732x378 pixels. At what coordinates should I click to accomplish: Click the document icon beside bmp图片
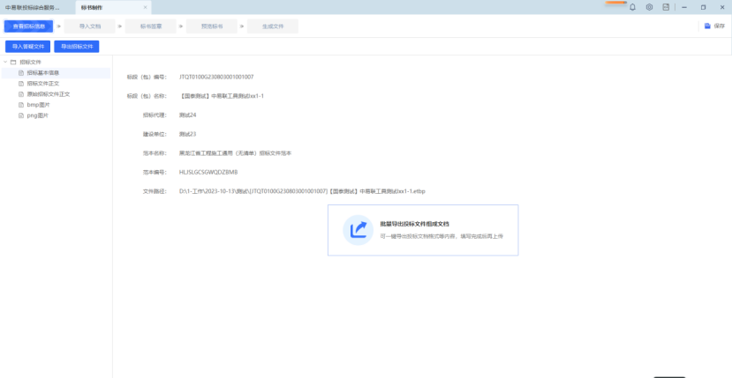[20, 104]
